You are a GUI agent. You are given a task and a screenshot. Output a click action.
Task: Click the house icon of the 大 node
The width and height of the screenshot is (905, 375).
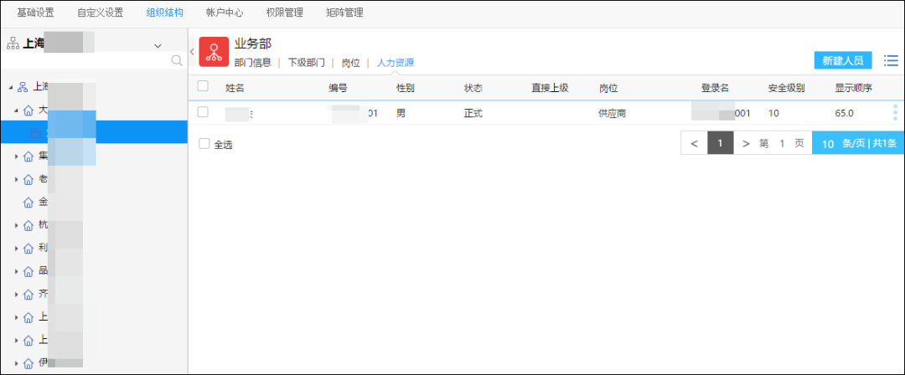[28, 110]
